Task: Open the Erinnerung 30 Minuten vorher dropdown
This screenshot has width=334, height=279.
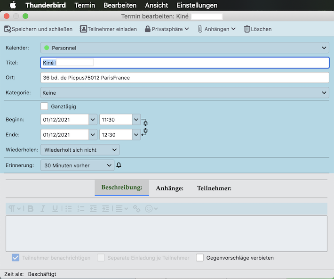Action: [x=77, y=165]
